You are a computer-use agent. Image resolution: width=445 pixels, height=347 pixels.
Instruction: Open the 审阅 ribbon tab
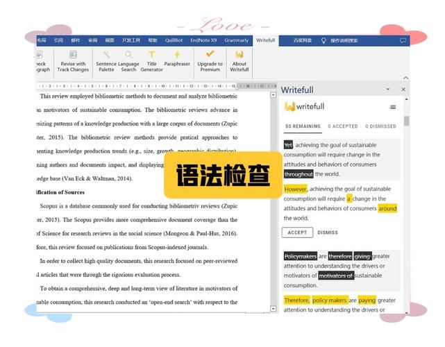(x=92, y=40)
